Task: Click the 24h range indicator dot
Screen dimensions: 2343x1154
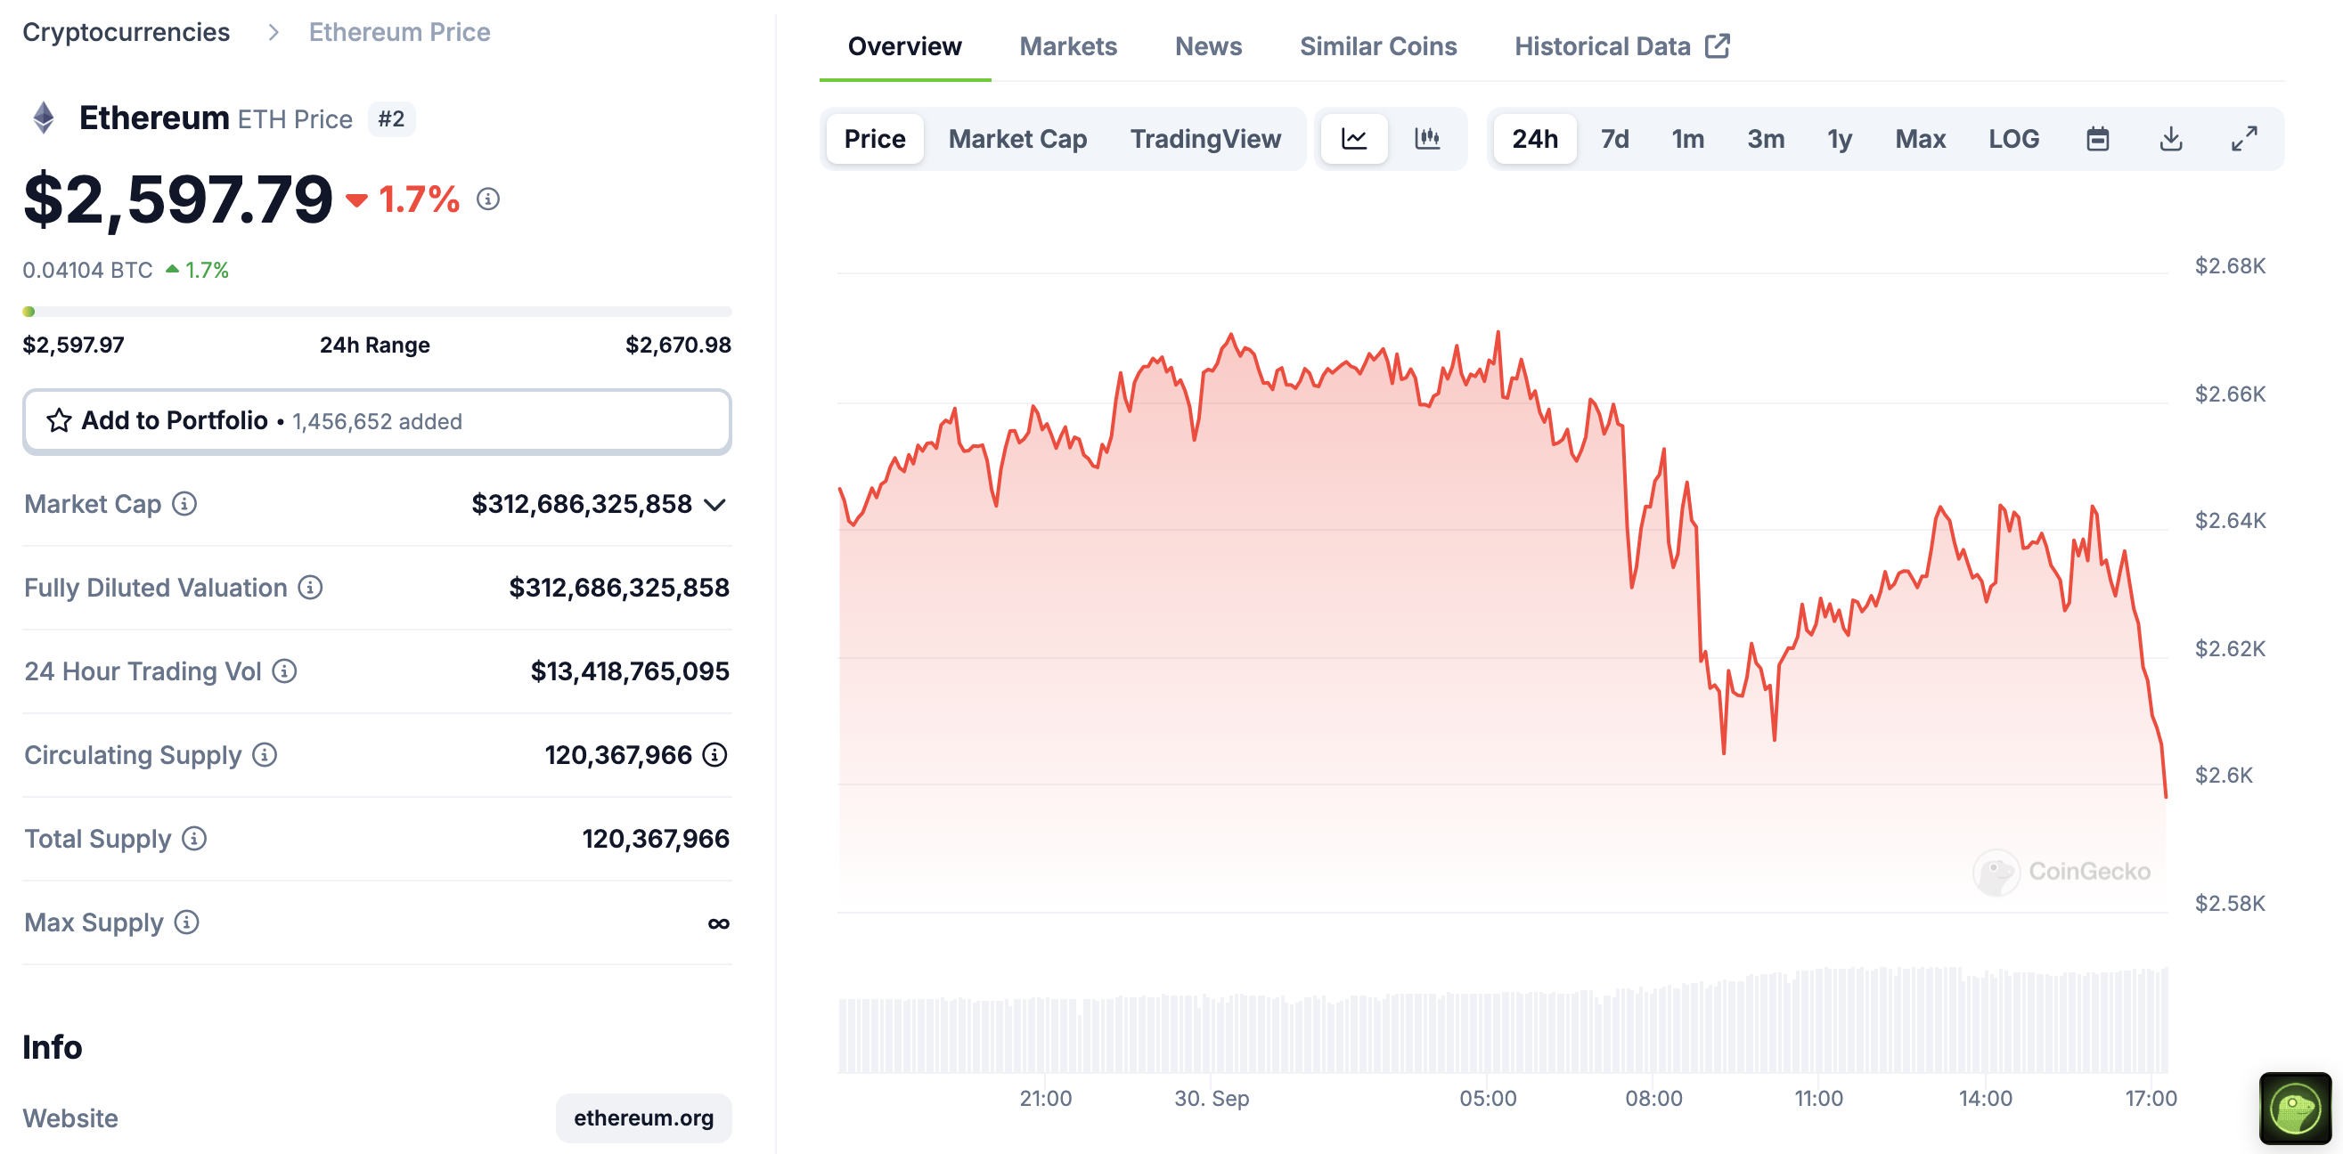Action: tap(29, 311)
